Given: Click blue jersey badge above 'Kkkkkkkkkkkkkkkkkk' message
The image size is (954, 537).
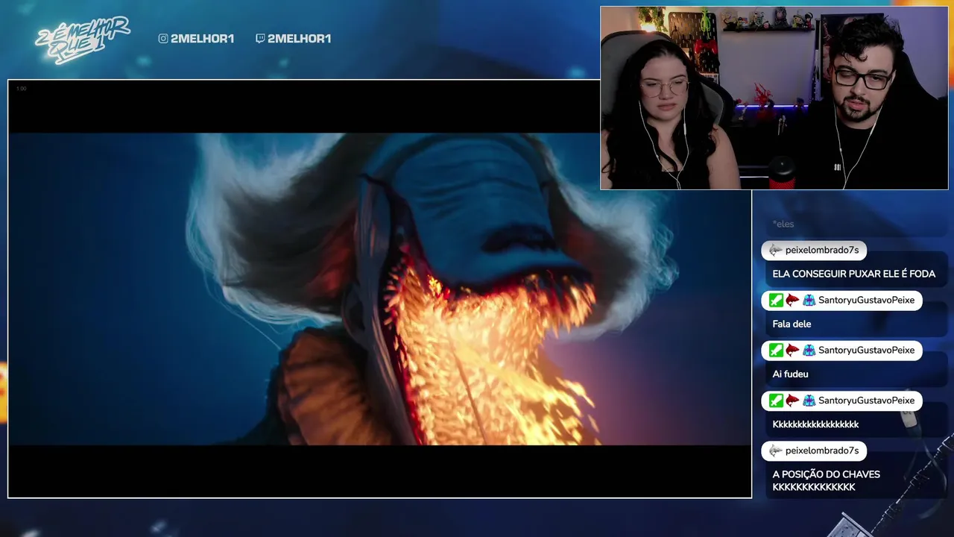Looking at the screenshot, I should pos(809,401).
